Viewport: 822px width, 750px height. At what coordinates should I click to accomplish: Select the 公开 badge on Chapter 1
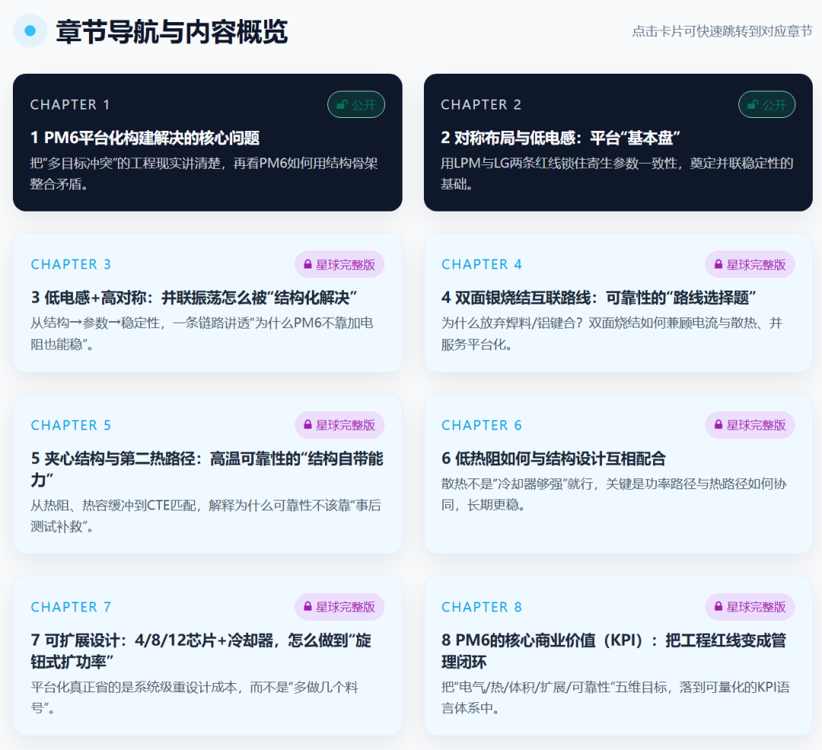point(356,104)
